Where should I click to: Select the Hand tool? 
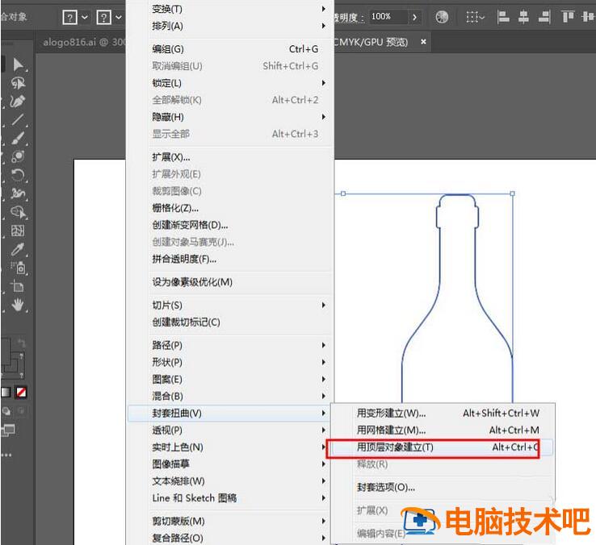click(18, 305)
